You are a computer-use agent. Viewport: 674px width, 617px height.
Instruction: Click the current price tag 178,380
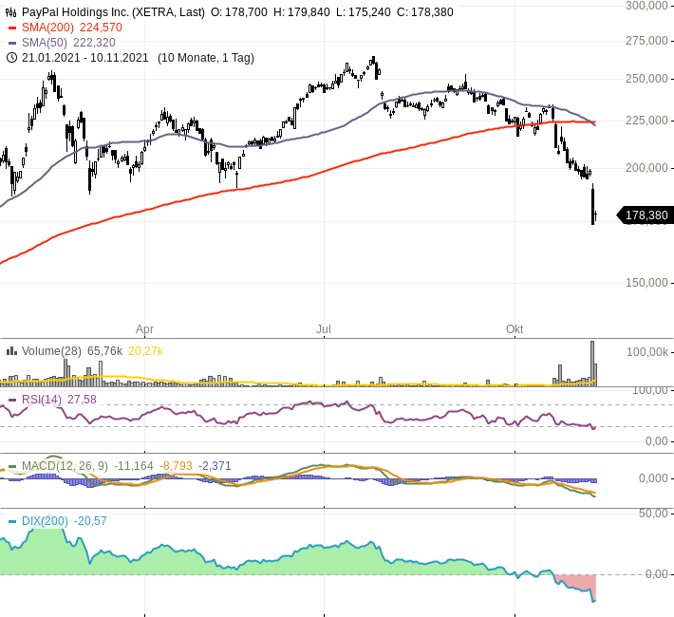[644, 215]
